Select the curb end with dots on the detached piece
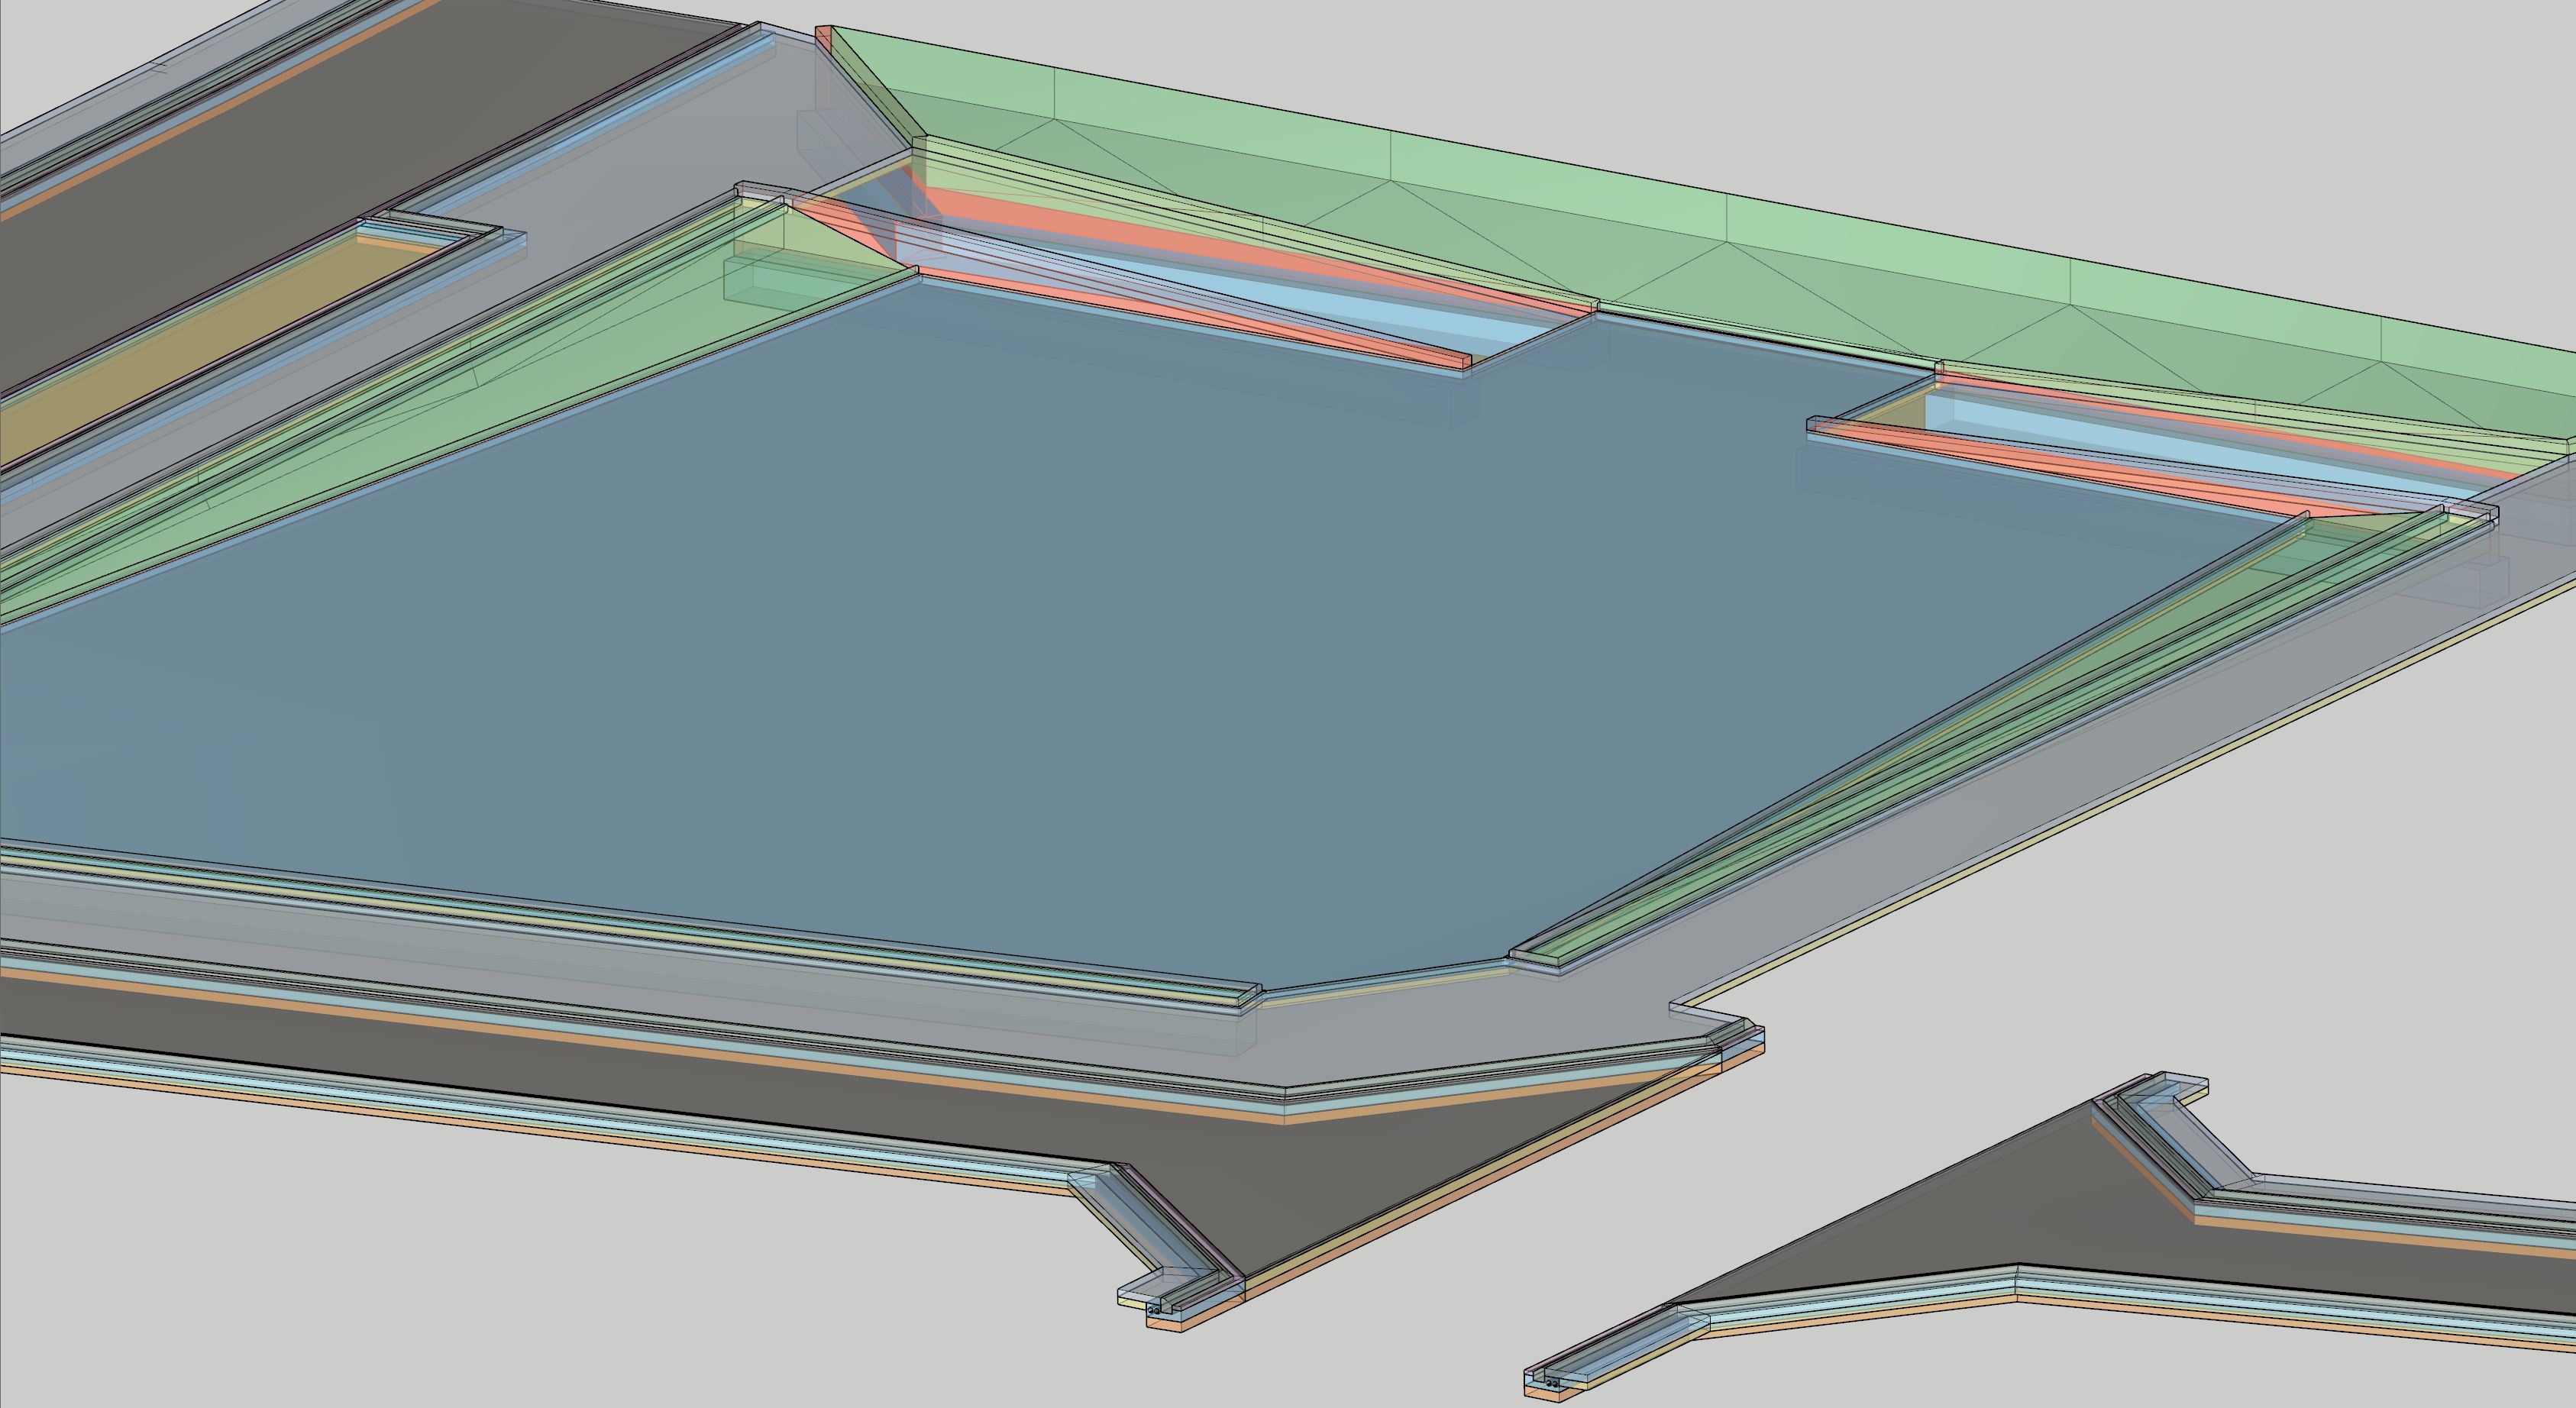The image size is (2576, 1408). point(1551,1383)
